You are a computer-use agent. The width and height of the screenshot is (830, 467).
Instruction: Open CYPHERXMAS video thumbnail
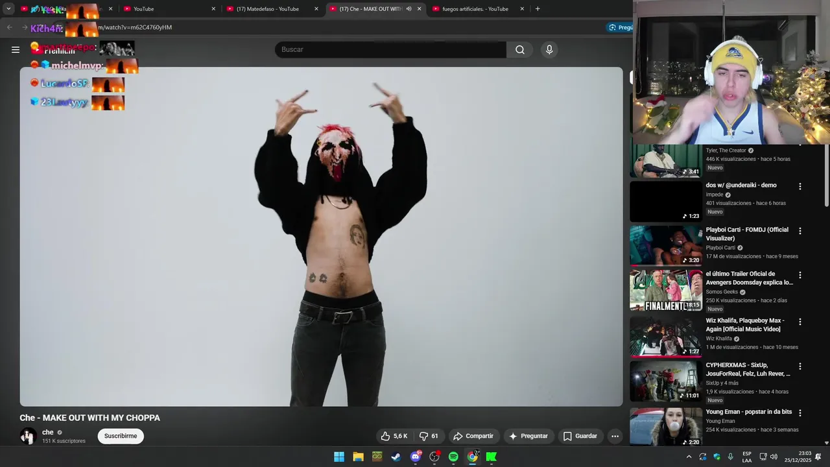coord(666,381)
